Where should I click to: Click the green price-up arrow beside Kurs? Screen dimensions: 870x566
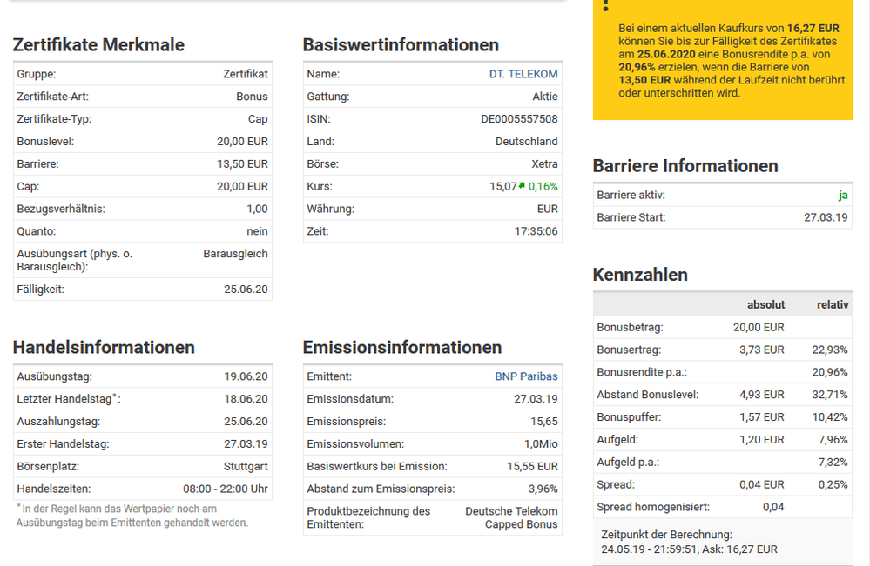[522, 186]
